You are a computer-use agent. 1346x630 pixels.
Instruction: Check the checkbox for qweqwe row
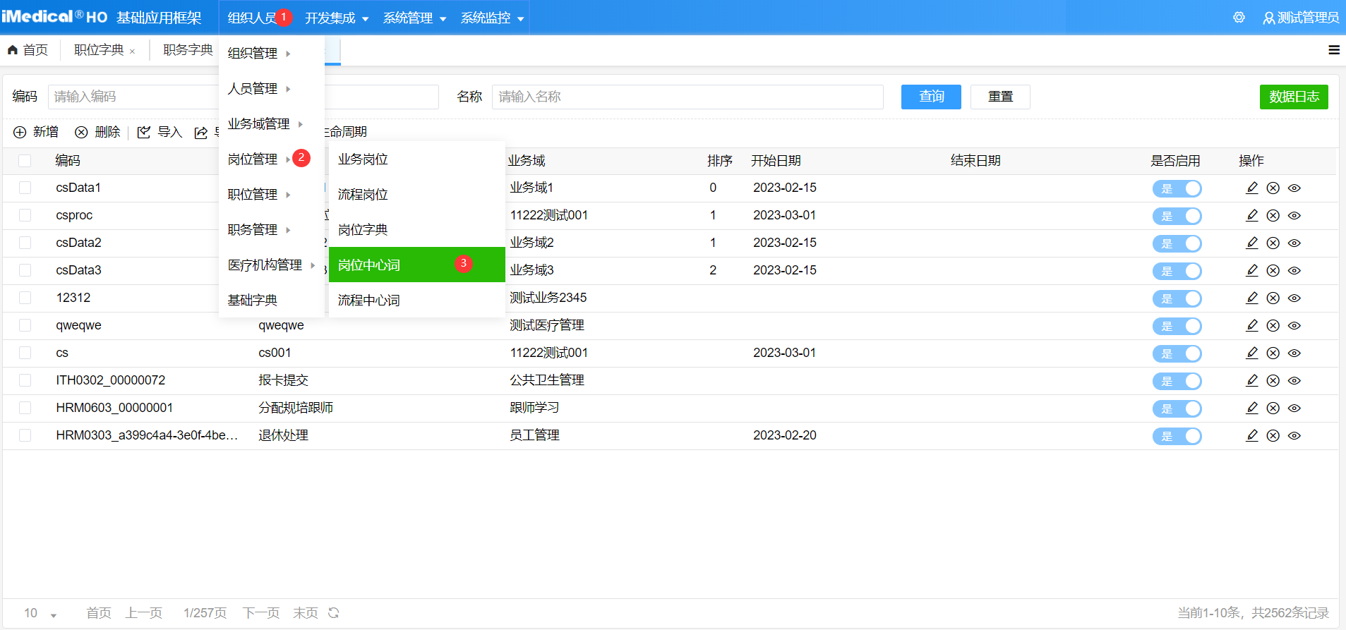[25, 325]
